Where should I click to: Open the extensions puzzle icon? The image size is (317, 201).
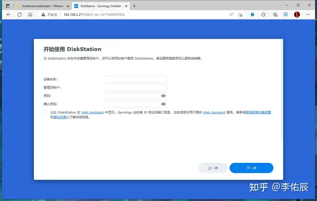click(263, 15)
